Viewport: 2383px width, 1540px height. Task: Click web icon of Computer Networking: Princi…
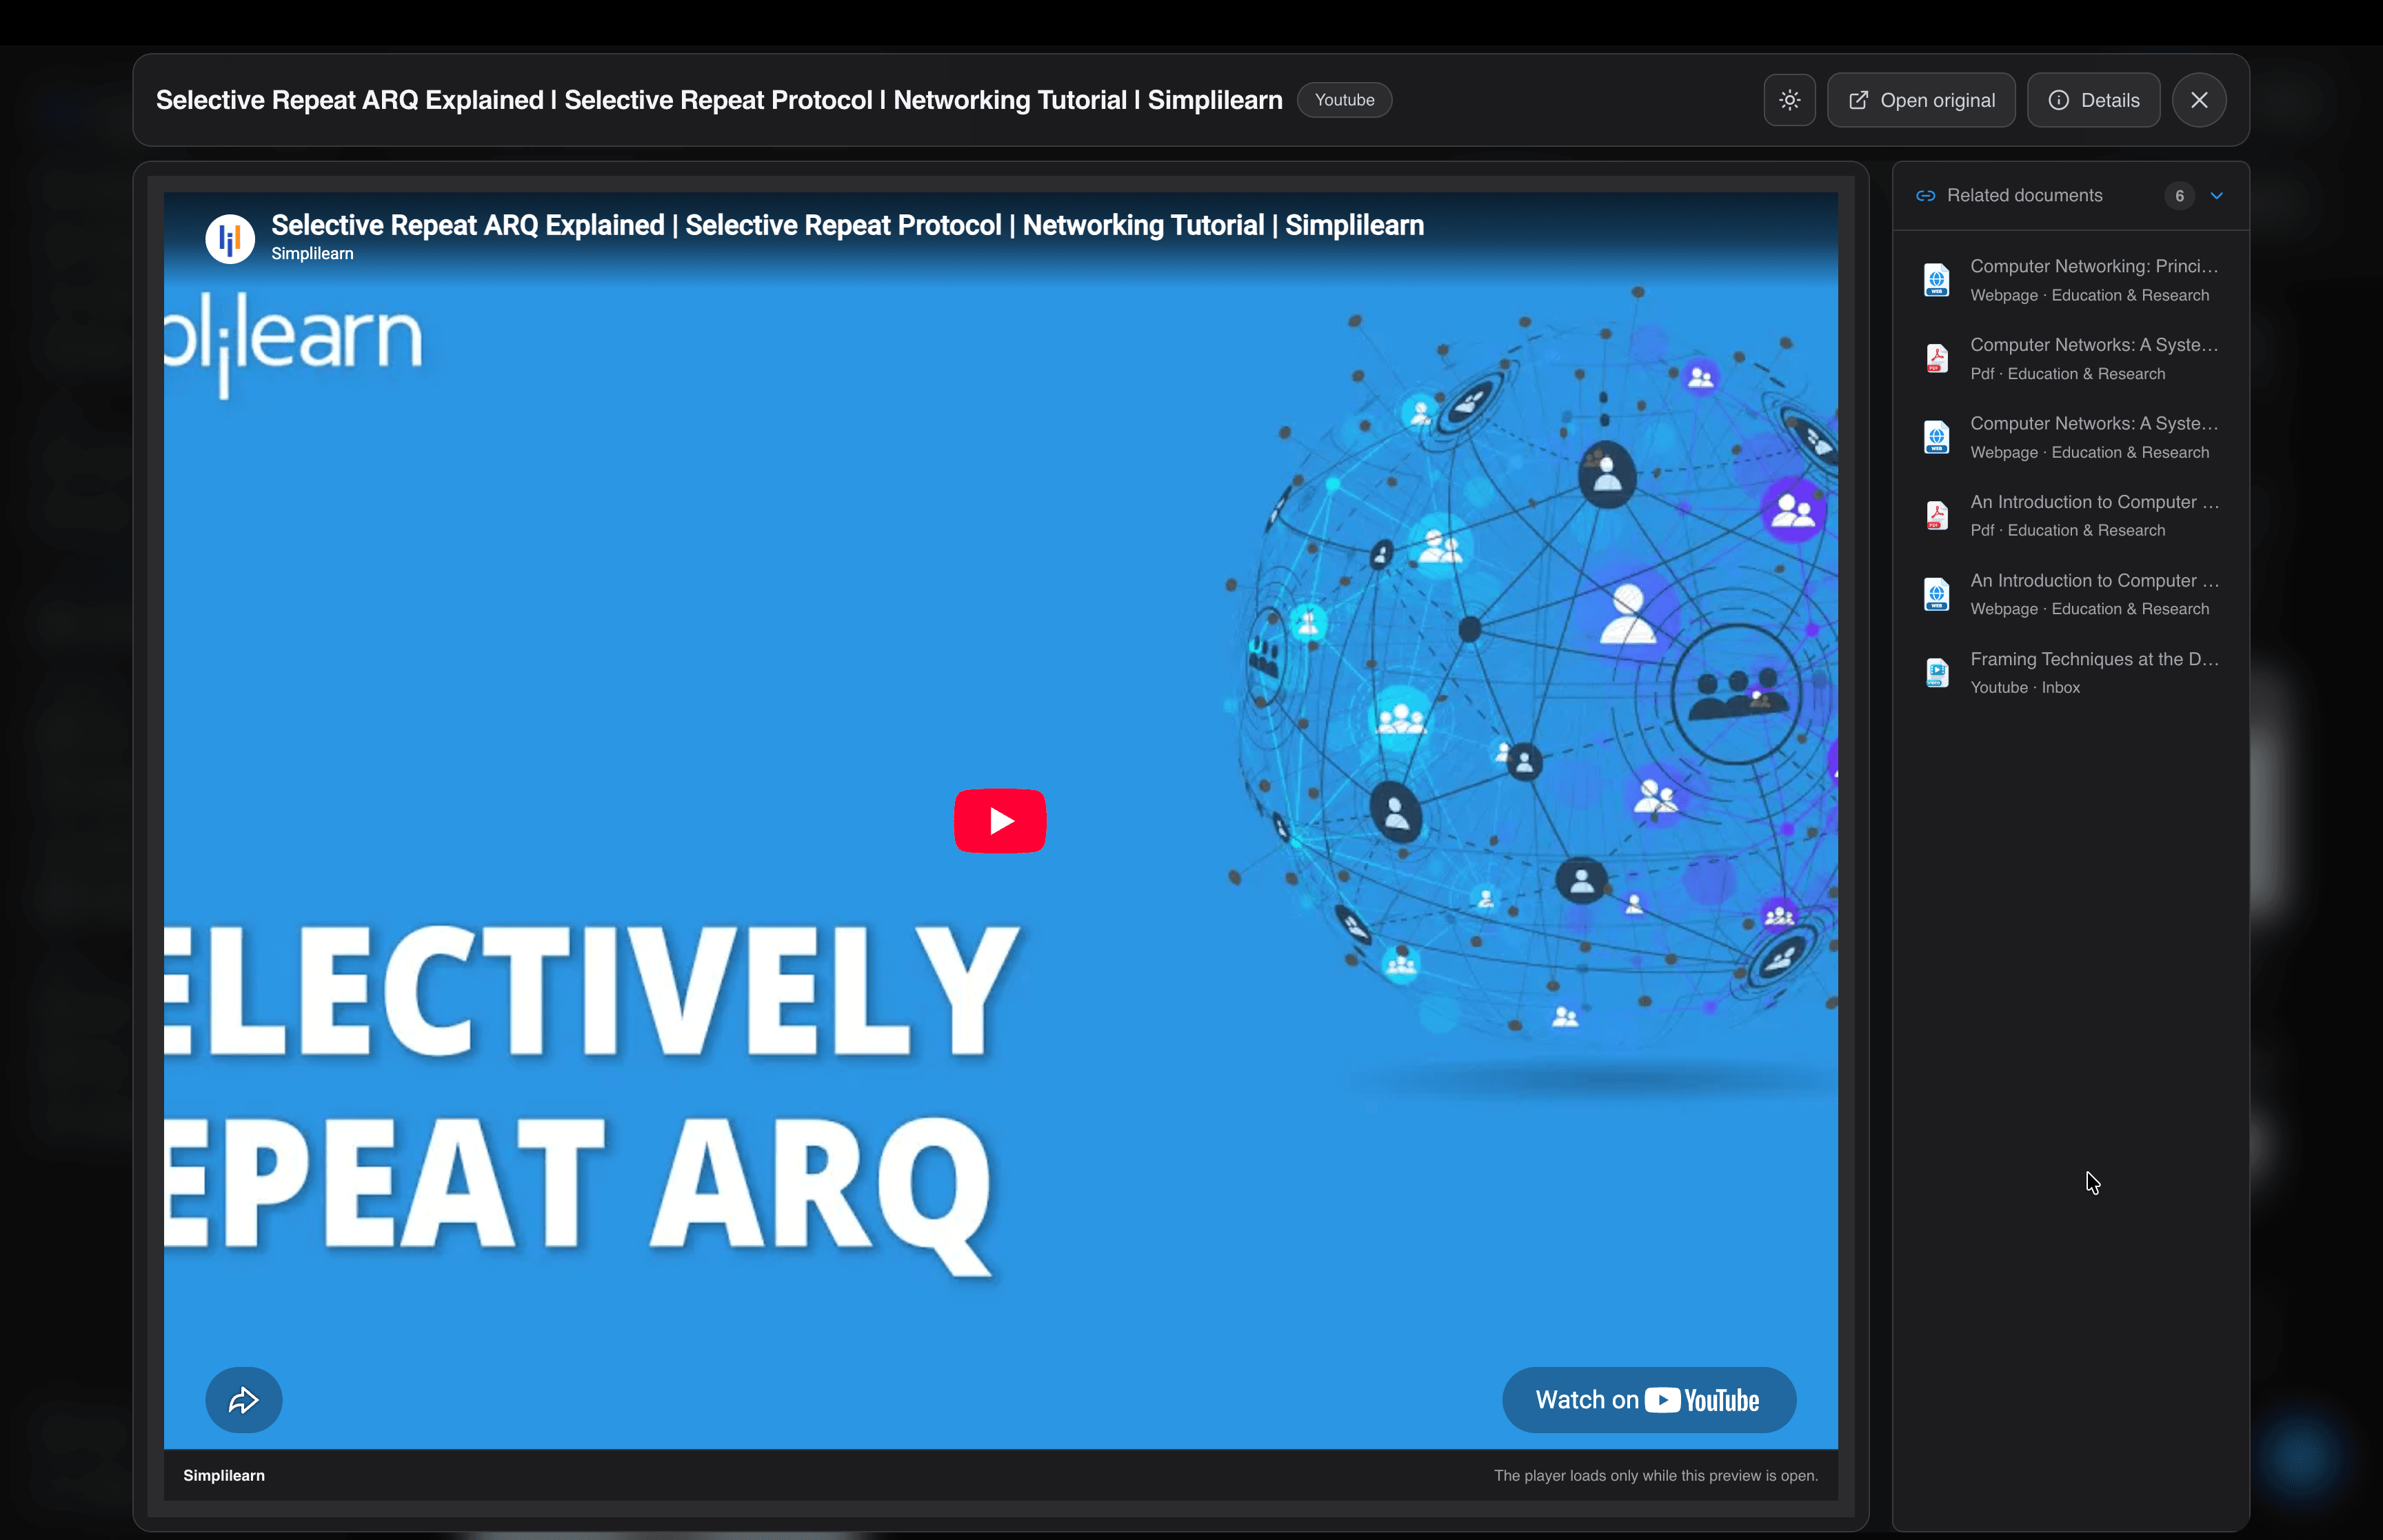(1936, 280)
